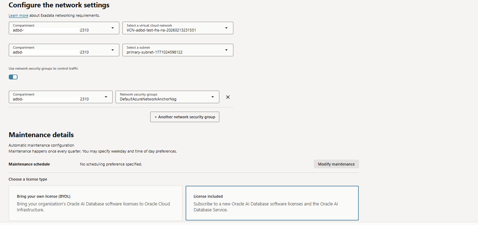This screenshot has height=225, width=478.
Task: Click the chevron on the subnet Compartment selector
Action: coord(112,50)
